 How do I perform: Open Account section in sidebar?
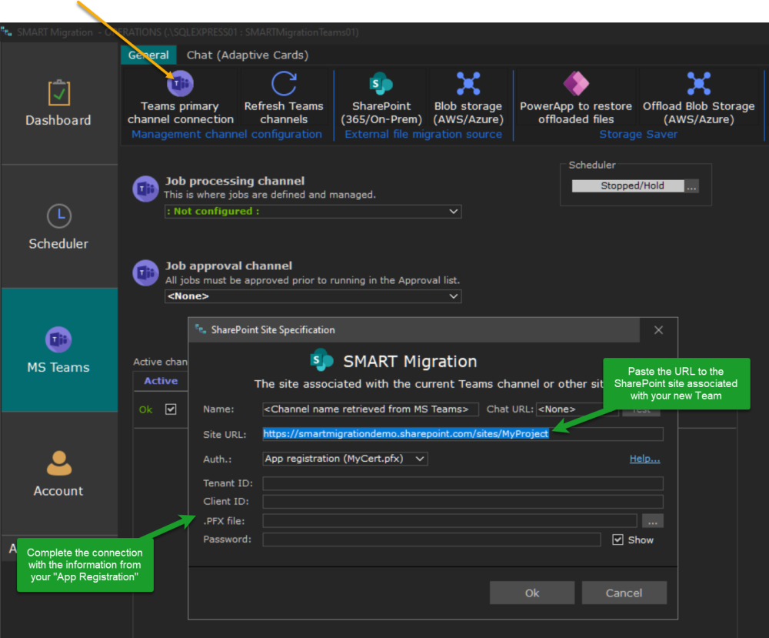59,473
